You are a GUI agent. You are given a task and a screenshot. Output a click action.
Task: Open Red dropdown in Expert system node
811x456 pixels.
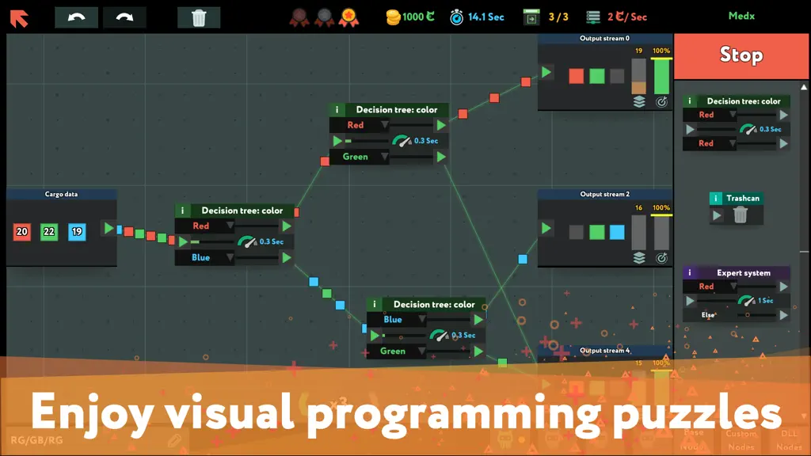pos(710,287)
